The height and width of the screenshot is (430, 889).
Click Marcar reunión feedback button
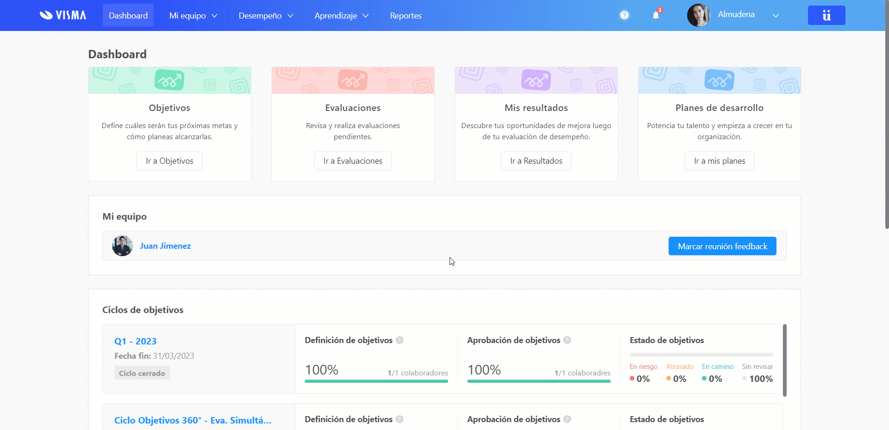[x=722, y=246]
